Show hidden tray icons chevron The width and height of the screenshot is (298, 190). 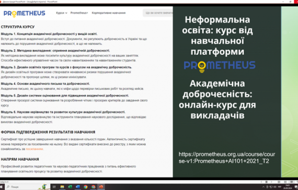[x=263, y=187]
